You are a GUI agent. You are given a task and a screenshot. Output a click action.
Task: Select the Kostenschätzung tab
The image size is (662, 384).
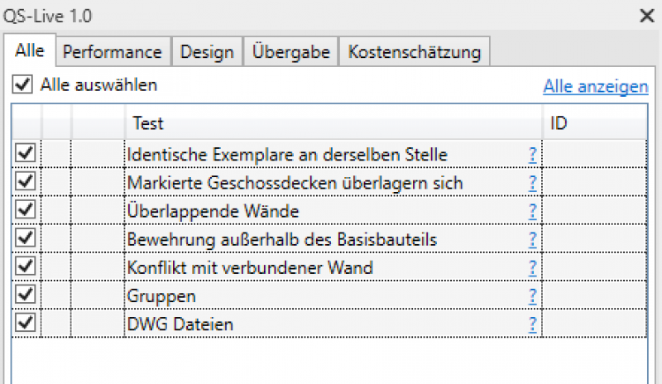[415, 51]
